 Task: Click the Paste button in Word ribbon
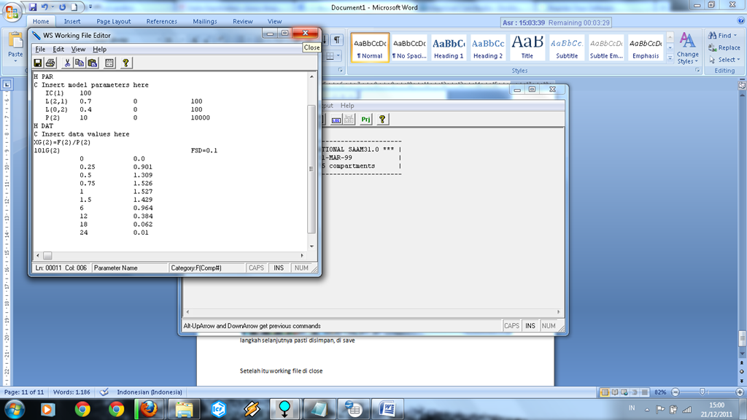coord(15,44)
